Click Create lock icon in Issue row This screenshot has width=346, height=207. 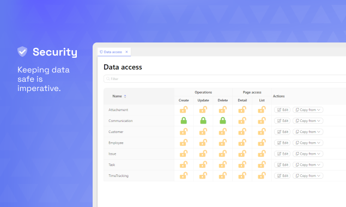click(x=184, y=154)
